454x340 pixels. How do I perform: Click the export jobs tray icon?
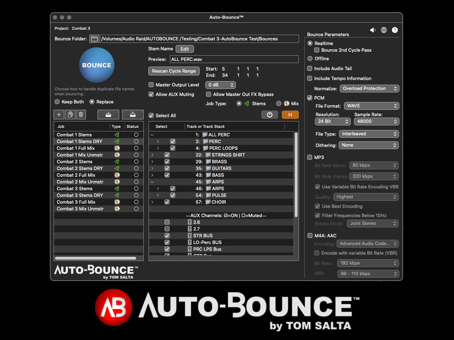(133, 114)
